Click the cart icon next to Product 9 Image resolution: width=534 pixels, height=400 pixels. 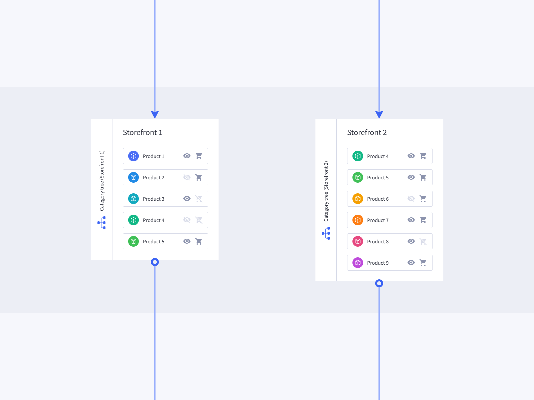pos(423,263)
